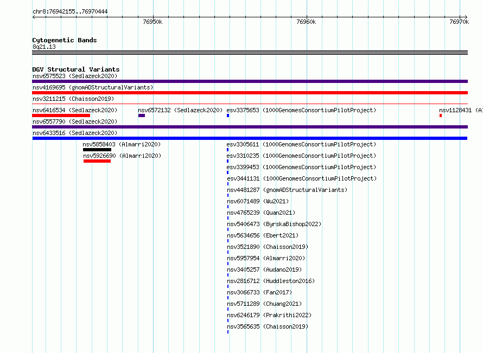Open the nsv6557790 (Sedlazeck2020) label
Screen dimensions: 483x353
pyautogui.click(x=75, y=121)
